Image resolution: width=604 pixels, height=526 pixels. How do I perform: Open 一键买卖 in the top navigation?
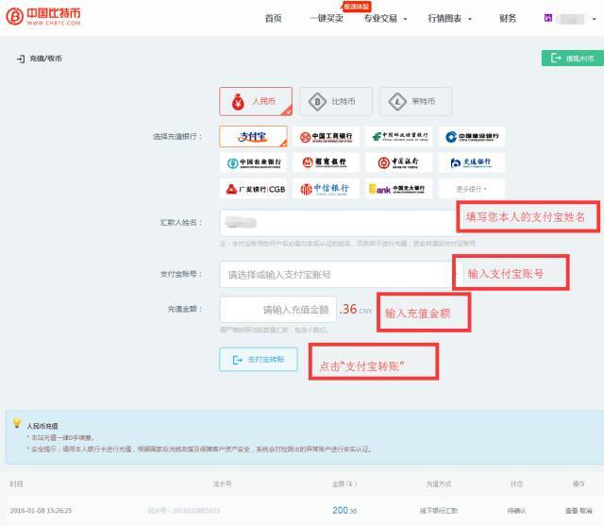coord(327,18)
